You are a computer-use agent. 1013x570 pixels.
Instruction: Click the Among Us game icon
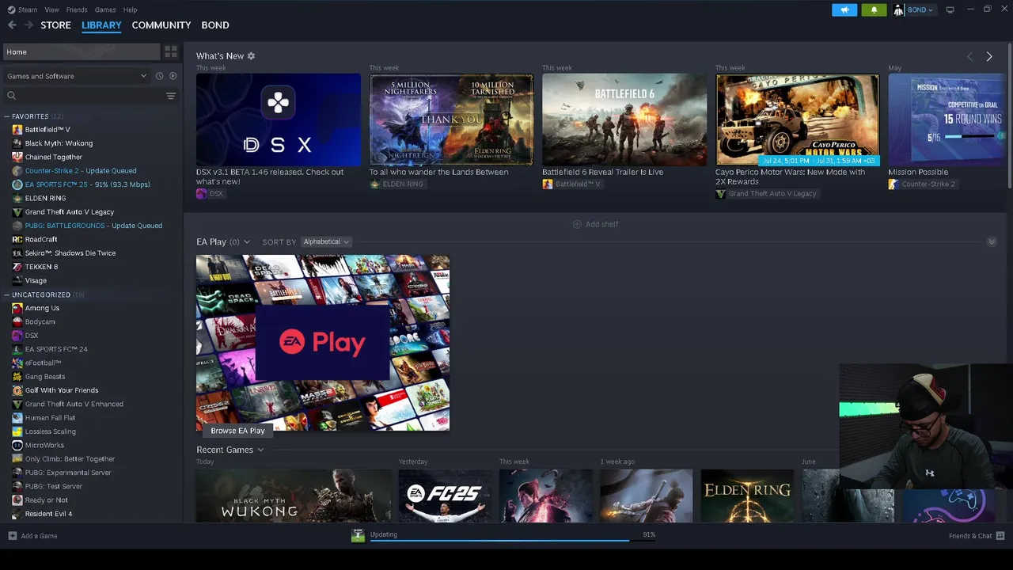pyautogui.click(x=17, y=308)
